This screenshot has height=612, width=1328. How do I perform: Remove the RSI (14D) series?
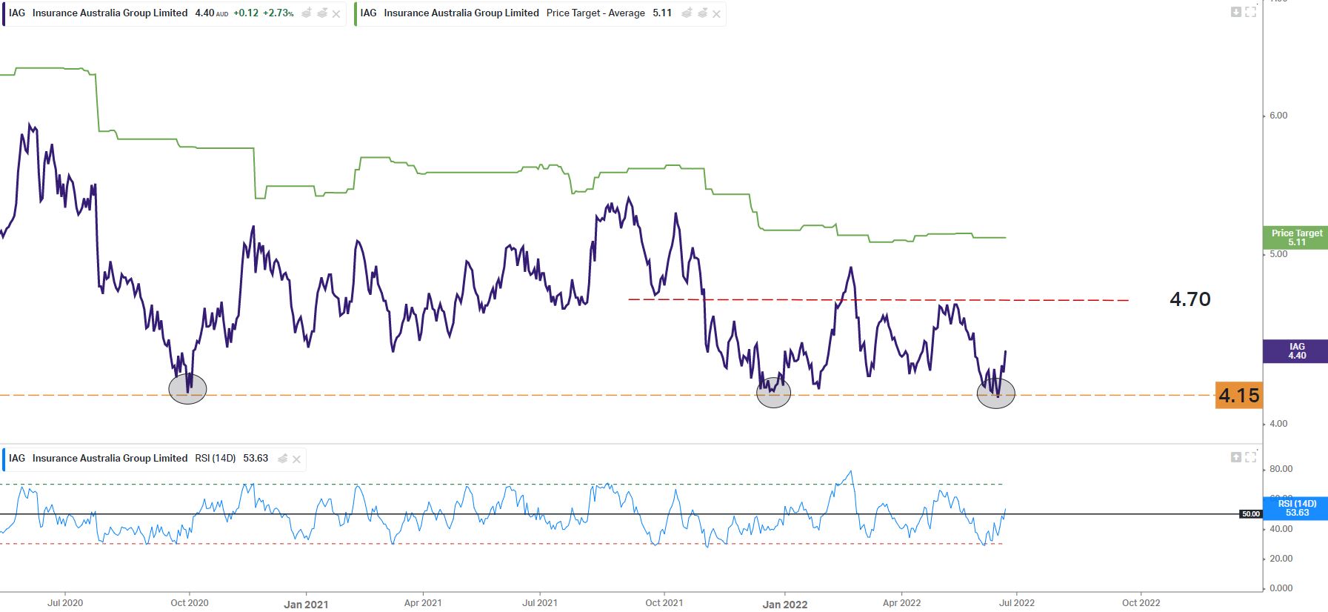click(x=296, y=459)
